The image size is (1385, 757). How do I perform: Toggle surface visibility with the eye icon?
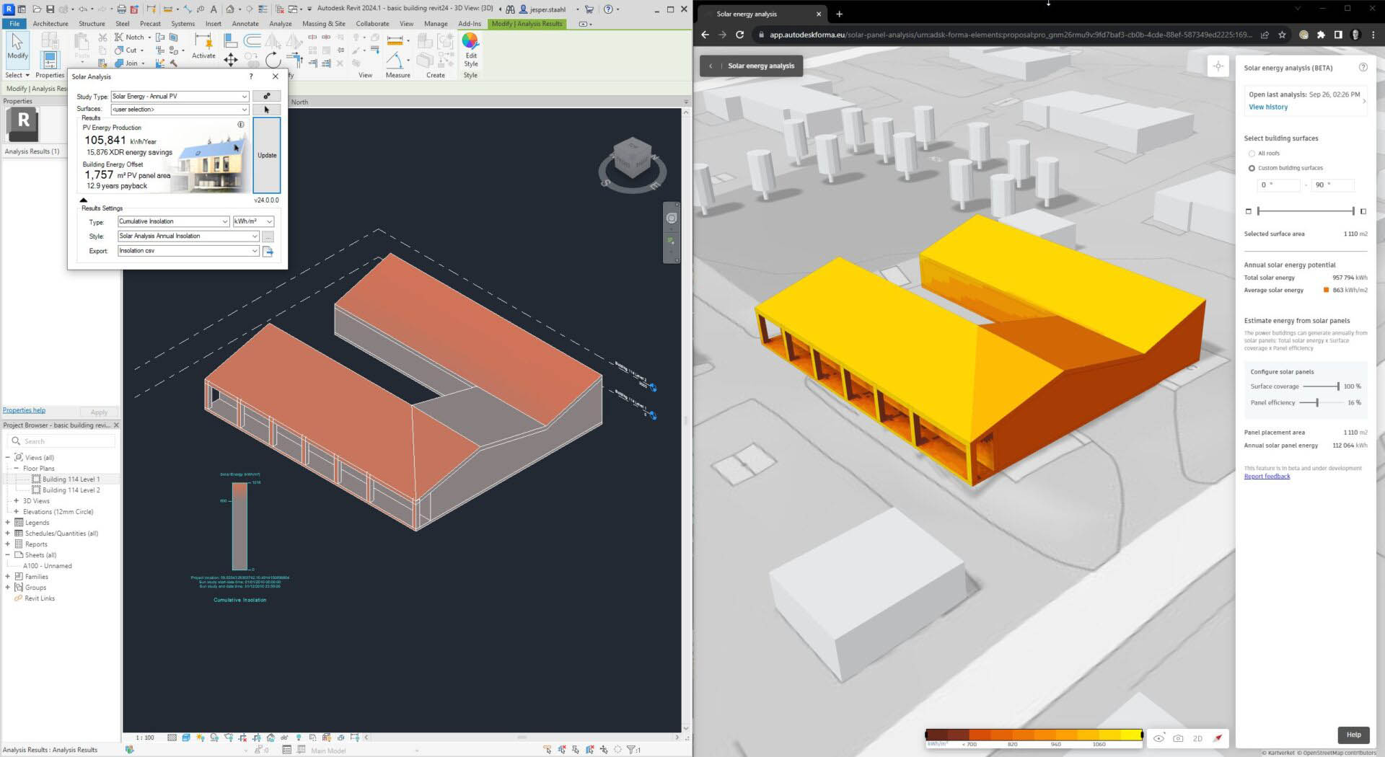(1159, 738)
